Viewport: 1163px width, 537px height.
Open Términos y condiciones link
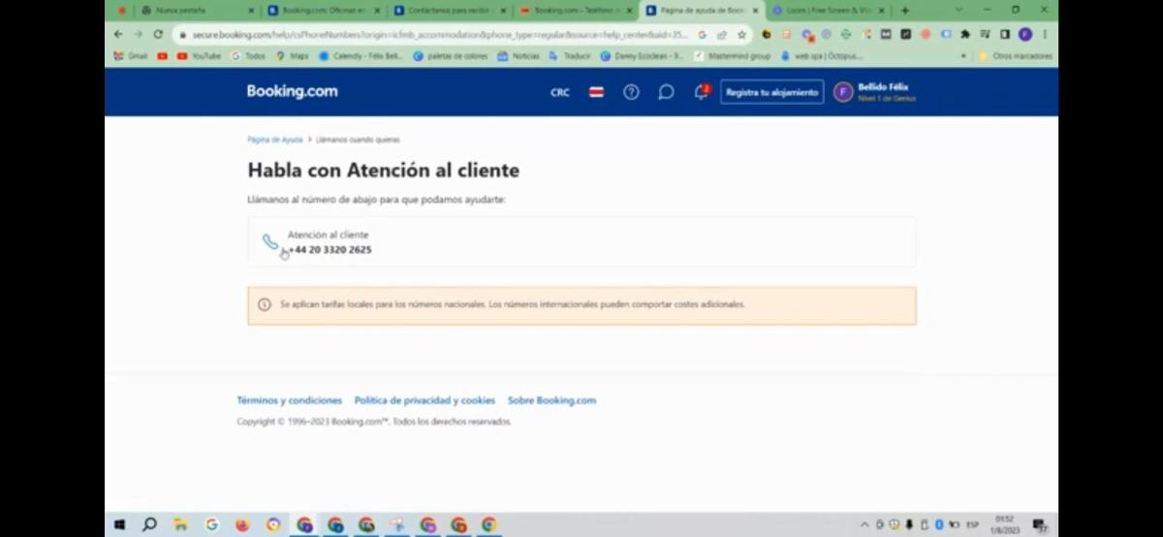click(x=290, y=400)
